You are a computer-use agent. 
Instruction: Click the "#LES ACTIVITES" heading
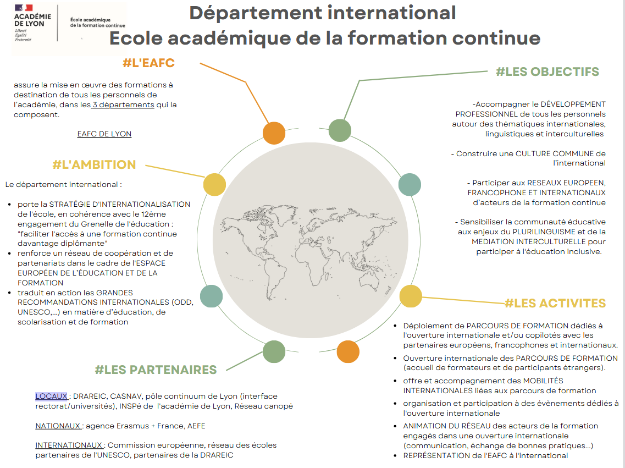(555, 304)
